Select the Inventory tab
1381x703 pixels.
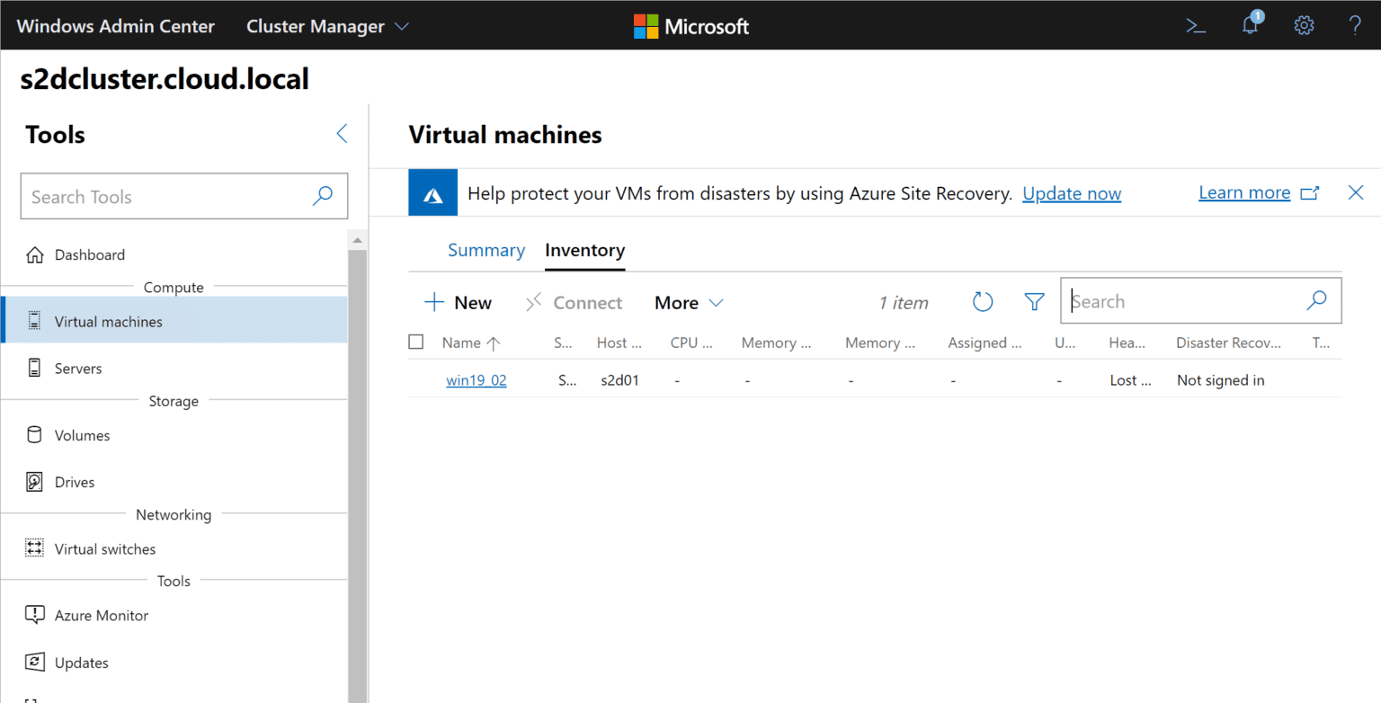point(584,250)
